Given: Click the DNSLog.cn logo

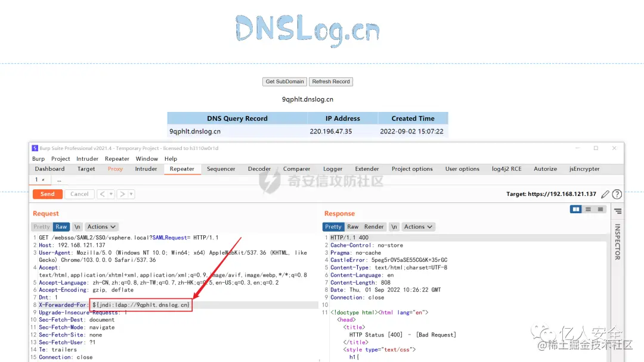Looking at the screenshot, I should click(308, 30).
